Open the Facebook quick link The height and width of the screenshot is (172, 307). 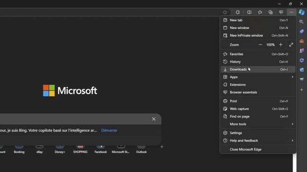click(x=101, y=150)
